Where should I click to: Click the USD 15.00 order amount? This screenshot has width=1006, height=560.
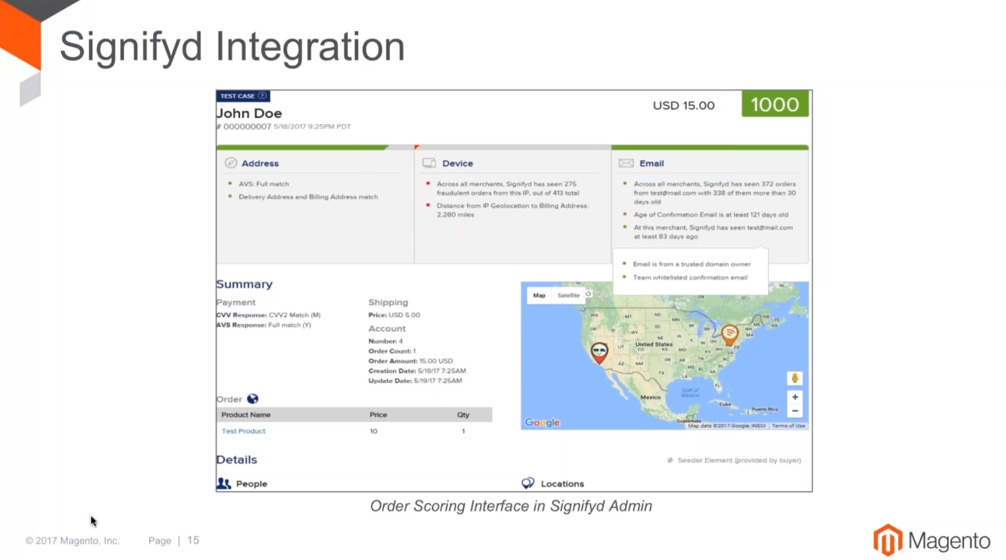click(683, 105)
